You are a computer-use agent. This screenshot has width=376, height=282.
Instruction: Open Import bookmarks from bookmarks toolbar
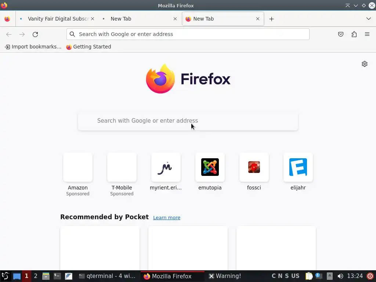click(33, 47)
